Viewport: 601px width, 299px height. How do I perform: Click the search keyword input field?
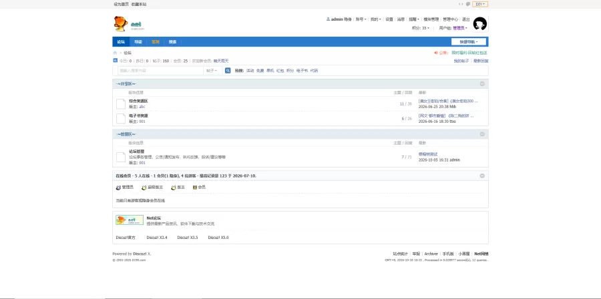click(x=160, y=71)
